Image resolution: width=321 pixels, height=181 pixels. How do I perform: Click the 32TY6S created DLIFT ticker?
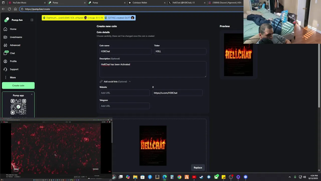[x=120, y=18]
